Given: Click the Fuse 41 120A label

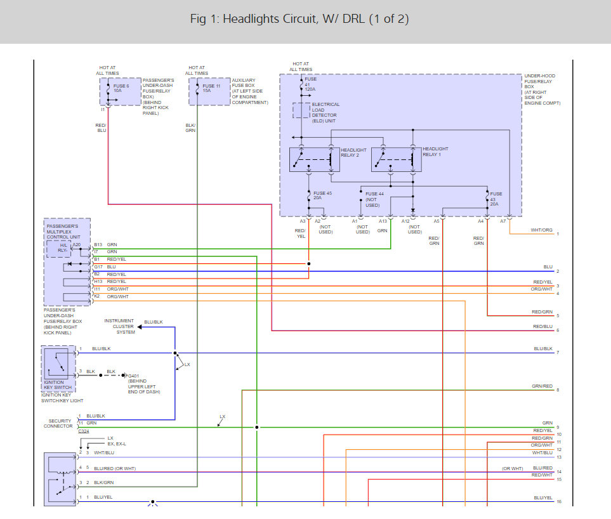Looking at the screenshot, I should 310,84.
